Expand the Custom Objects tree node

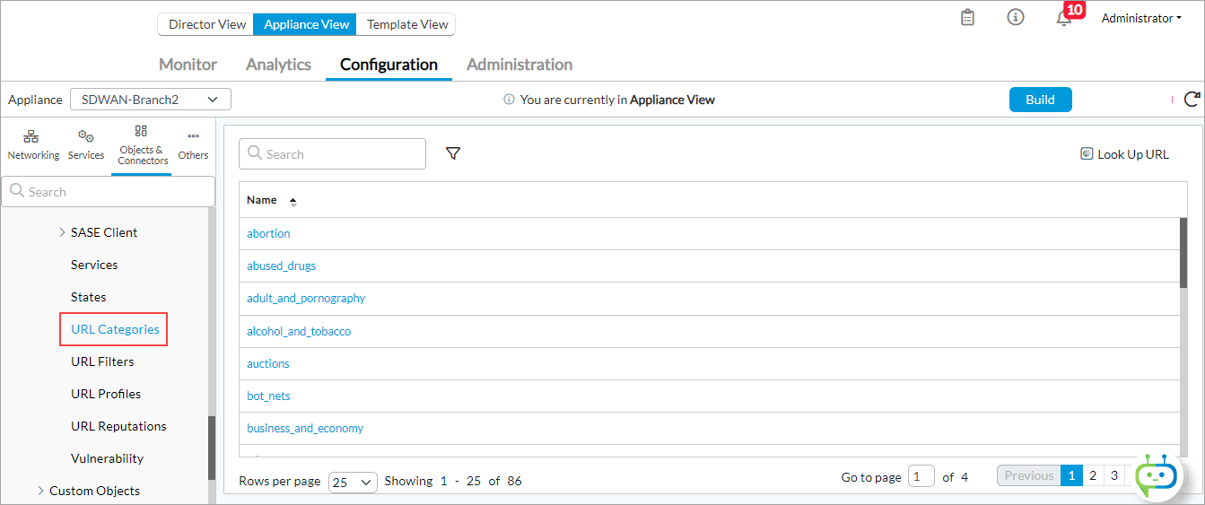click(x=40, y=491)
